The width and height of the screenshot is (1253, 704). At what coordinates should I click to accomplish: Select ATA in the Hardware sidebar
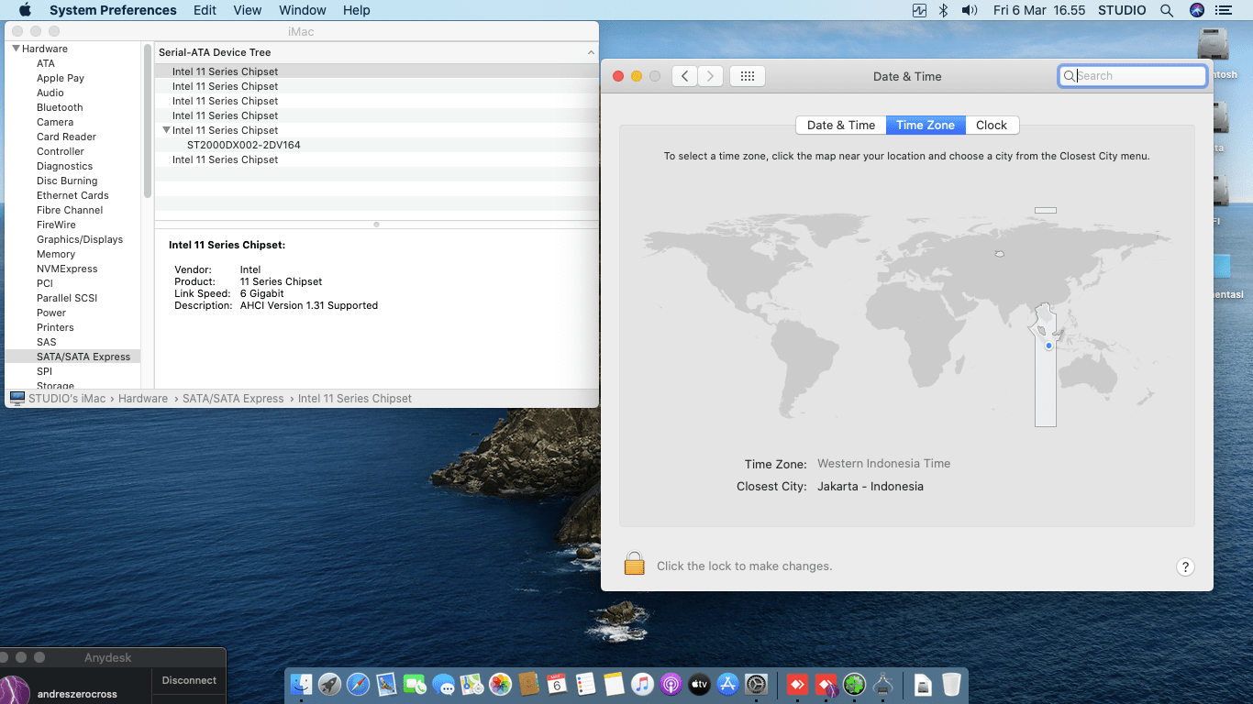coord(46,63)
